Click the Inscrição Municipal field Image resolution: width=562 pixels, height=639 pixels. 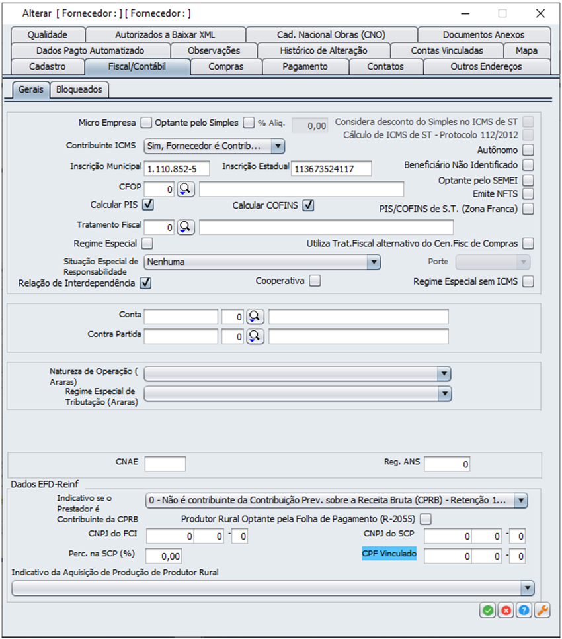click(177, 168)
